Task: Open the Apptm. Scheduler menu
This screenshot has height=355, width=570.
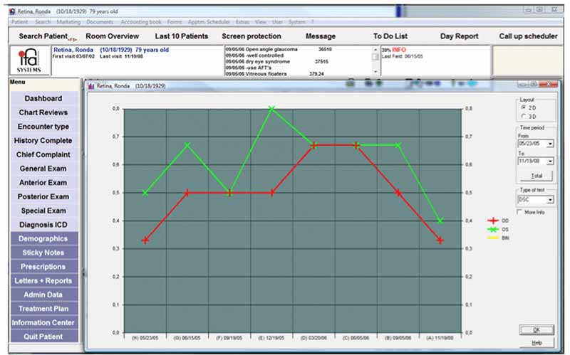Action: click(209, 22)
